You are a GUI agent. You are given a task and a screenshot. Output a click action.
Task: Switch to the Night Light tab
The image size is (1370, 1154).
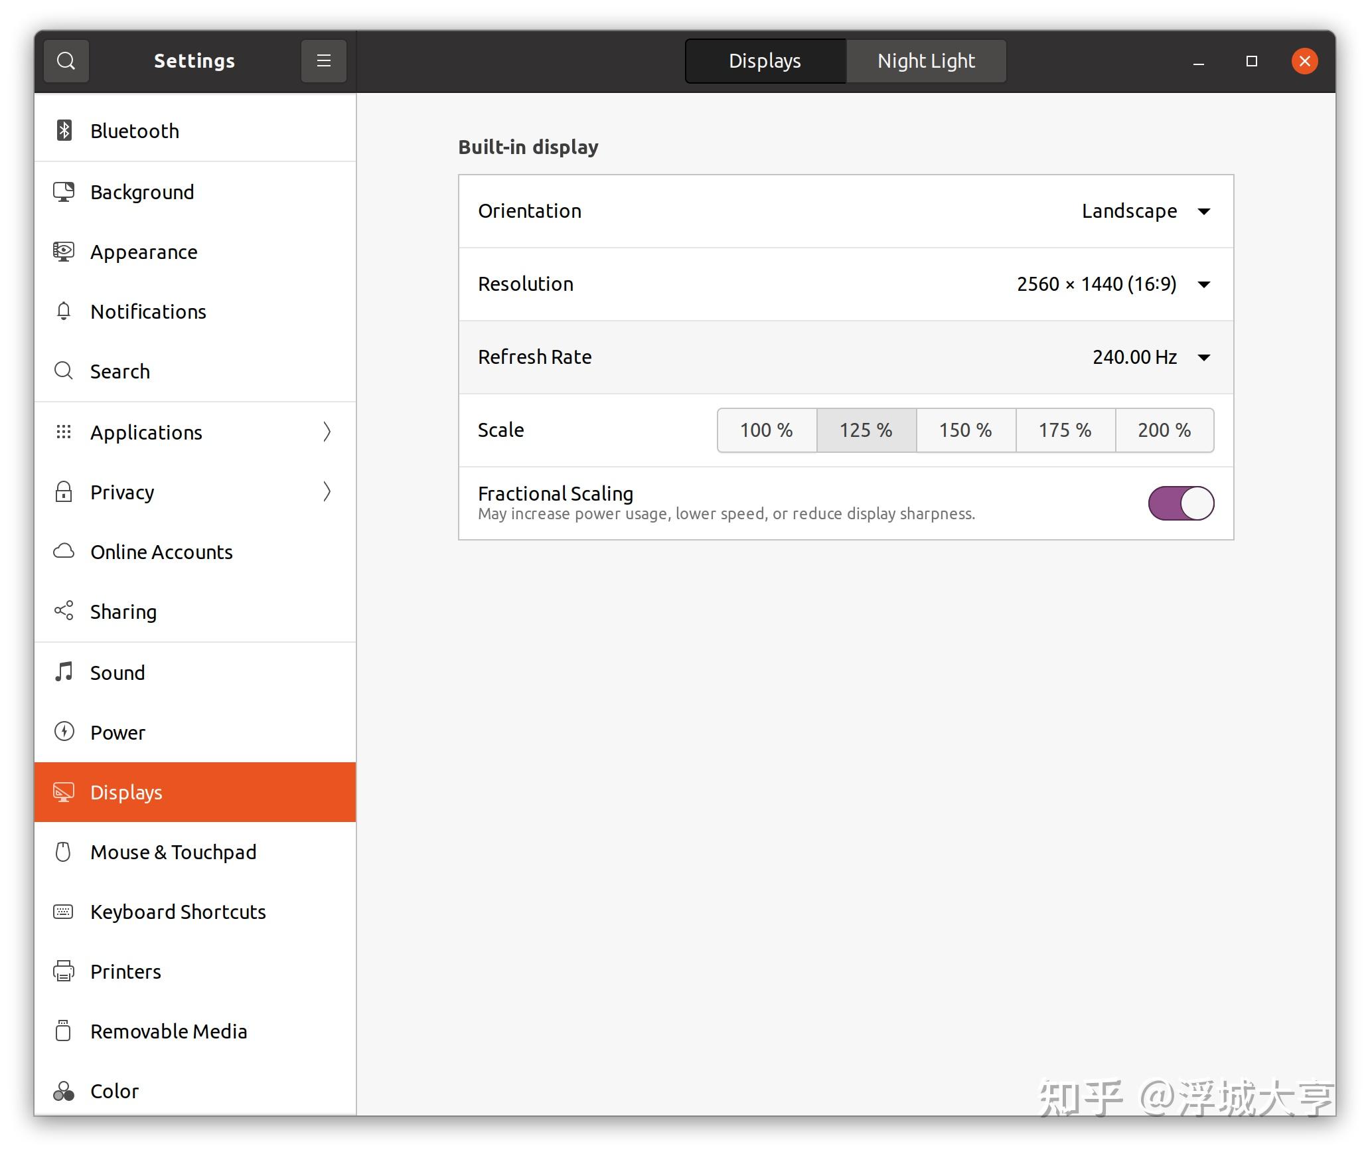926,61
